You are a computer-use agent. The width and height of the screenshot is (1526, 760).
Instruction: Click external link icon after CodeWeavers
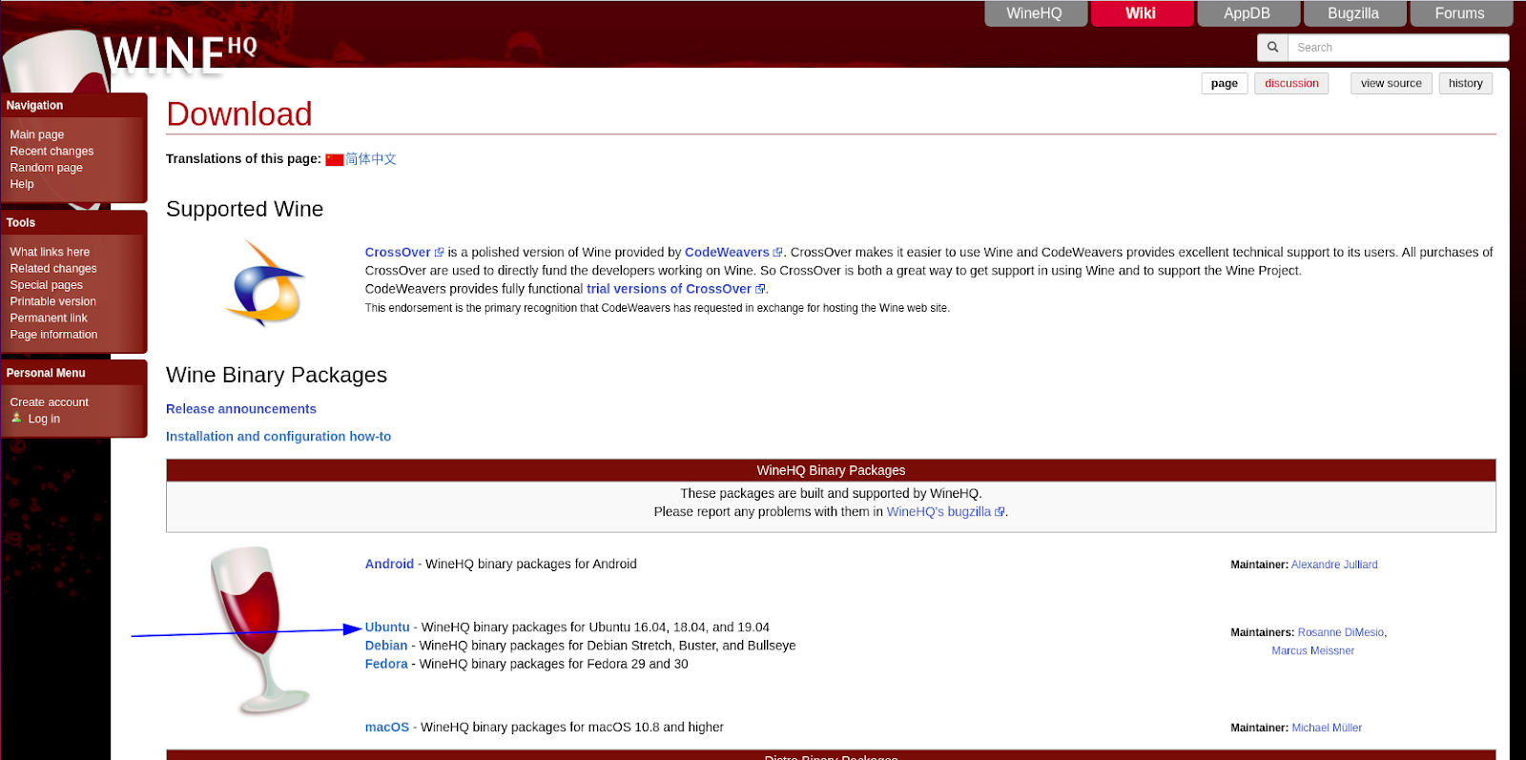(777, 253)
